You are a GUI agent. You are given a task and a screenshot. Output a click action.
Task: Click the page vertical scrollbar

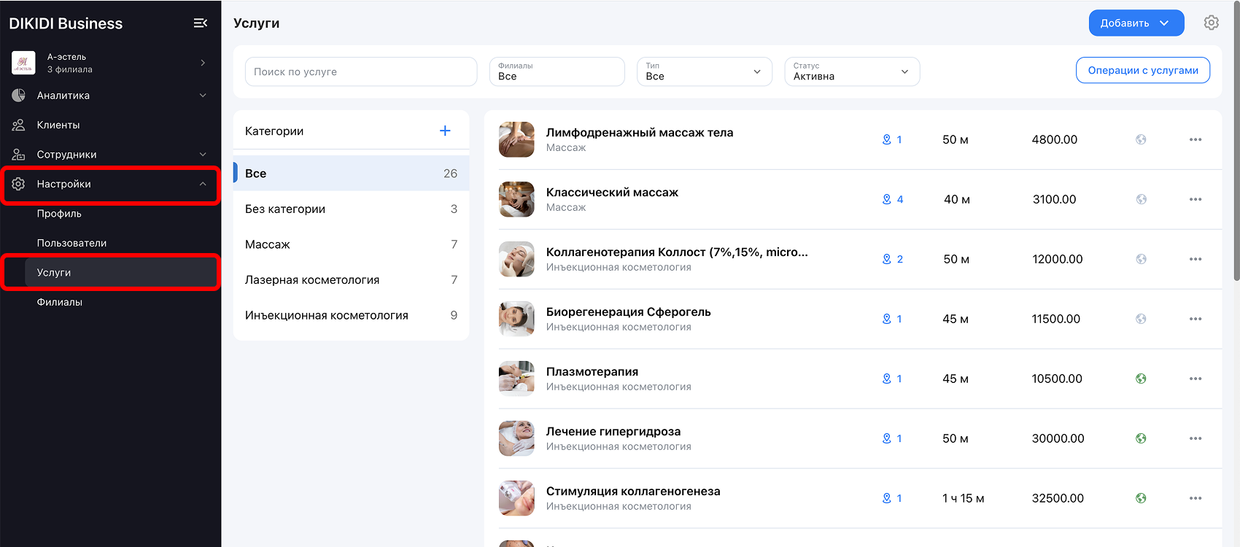(x=1236, y=141)
